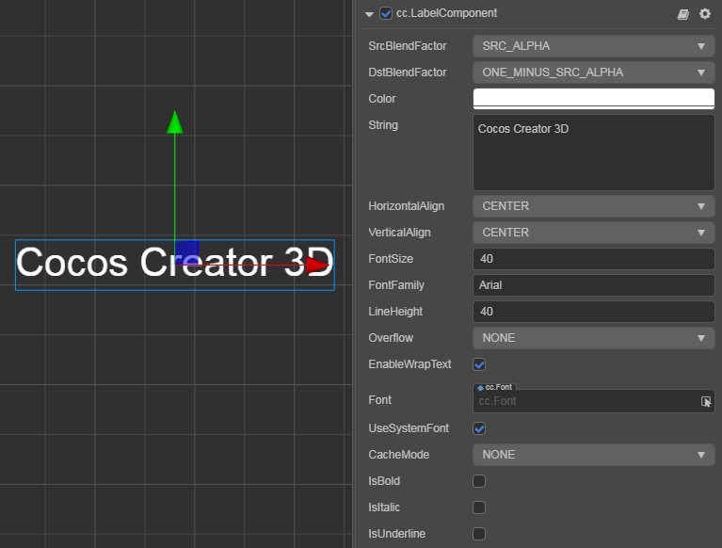Click the red X-axis gizmo arrow
722x548 pixels.
click(x=318, y=265)
